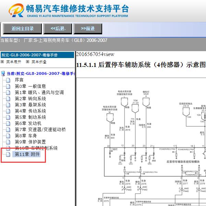Open 第8章 车身

pyautogui.click(x=26, y=136)
